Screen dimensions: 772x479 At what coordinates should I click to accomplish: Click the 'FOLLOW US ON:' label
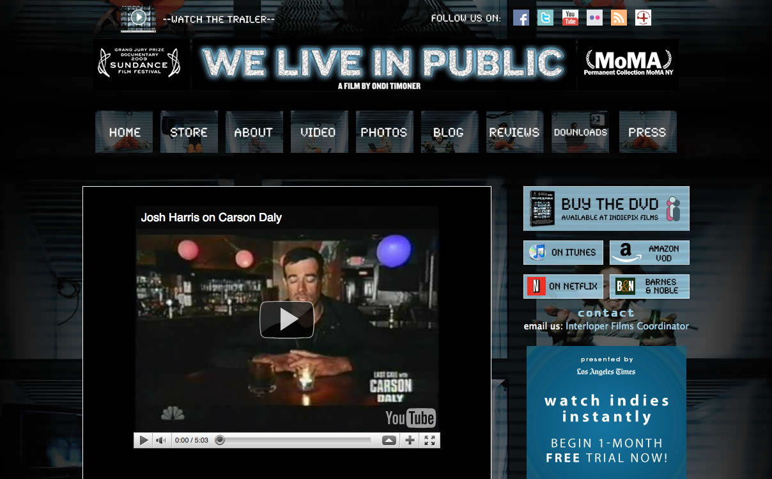click(466, 18)
